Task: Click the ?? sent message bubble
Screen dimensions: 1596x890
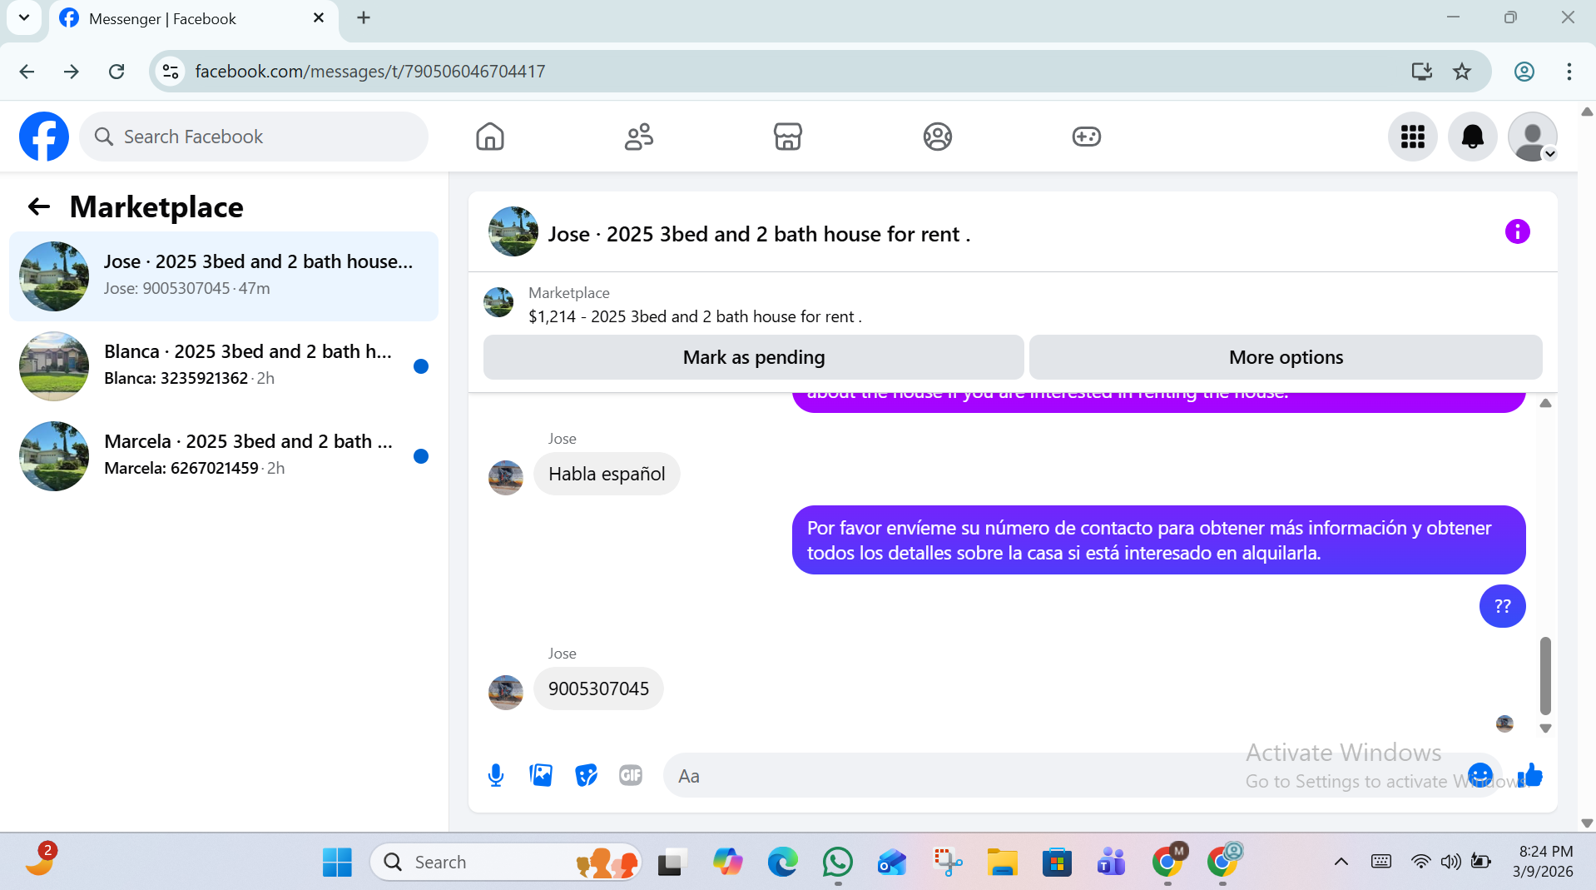Action: coord(1502,606)
